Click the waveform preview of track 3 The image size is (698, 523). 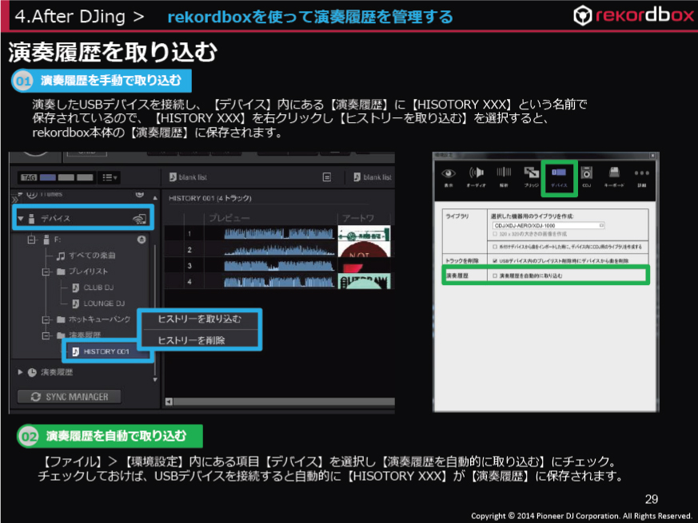[x=279, y=266]
